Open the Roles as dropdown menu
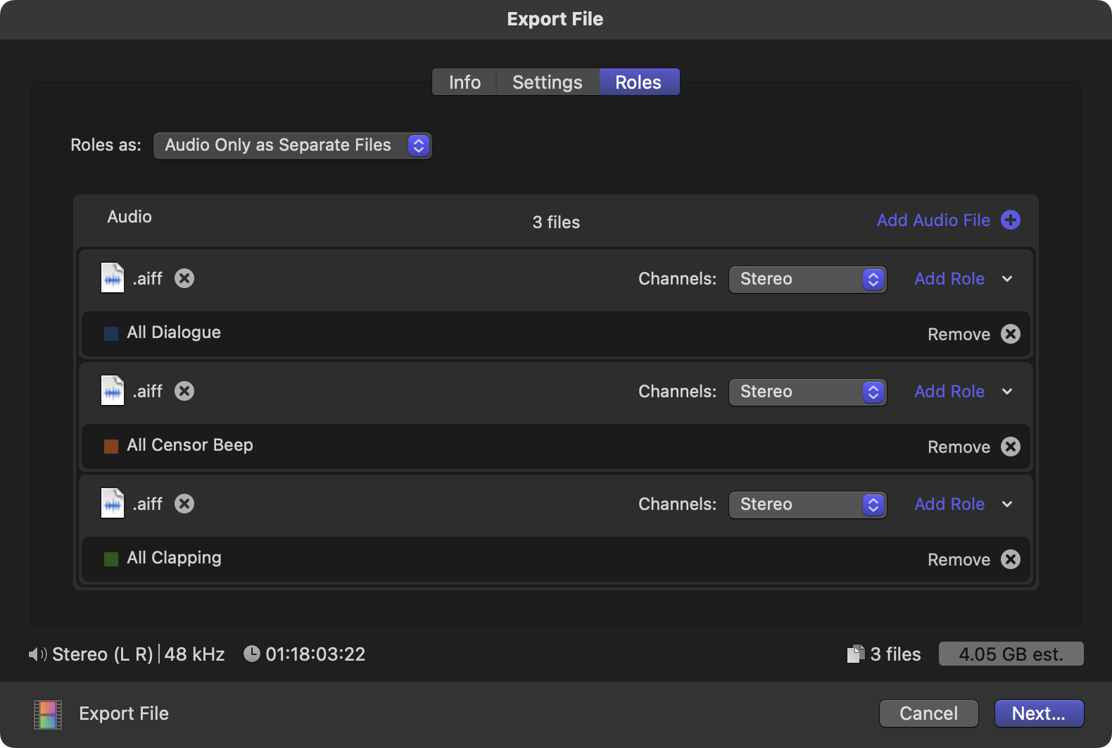 (x=292, y=145)
